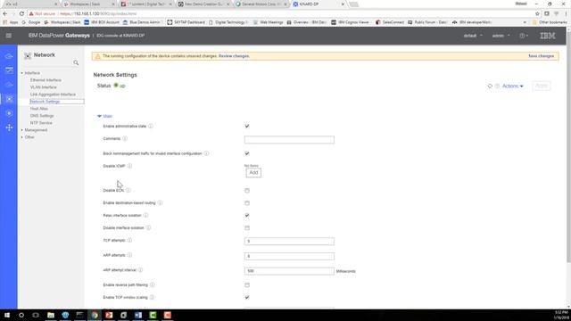The height and width of the screenshot is (321, 571).
Task: Open the Status monitoring sidebar icon
Action: [9, 70]
